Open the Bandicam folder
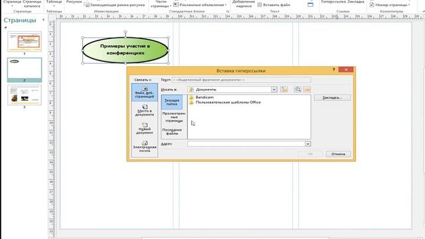 [202, 97]
